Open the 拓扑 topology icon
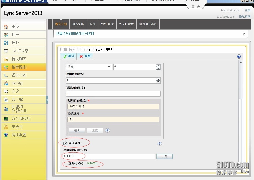Viewport: 254px width, 180px height. click(6, 43)
